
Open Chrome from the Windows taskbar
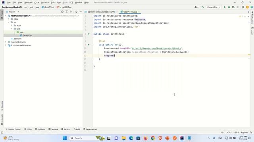(152, 138)
